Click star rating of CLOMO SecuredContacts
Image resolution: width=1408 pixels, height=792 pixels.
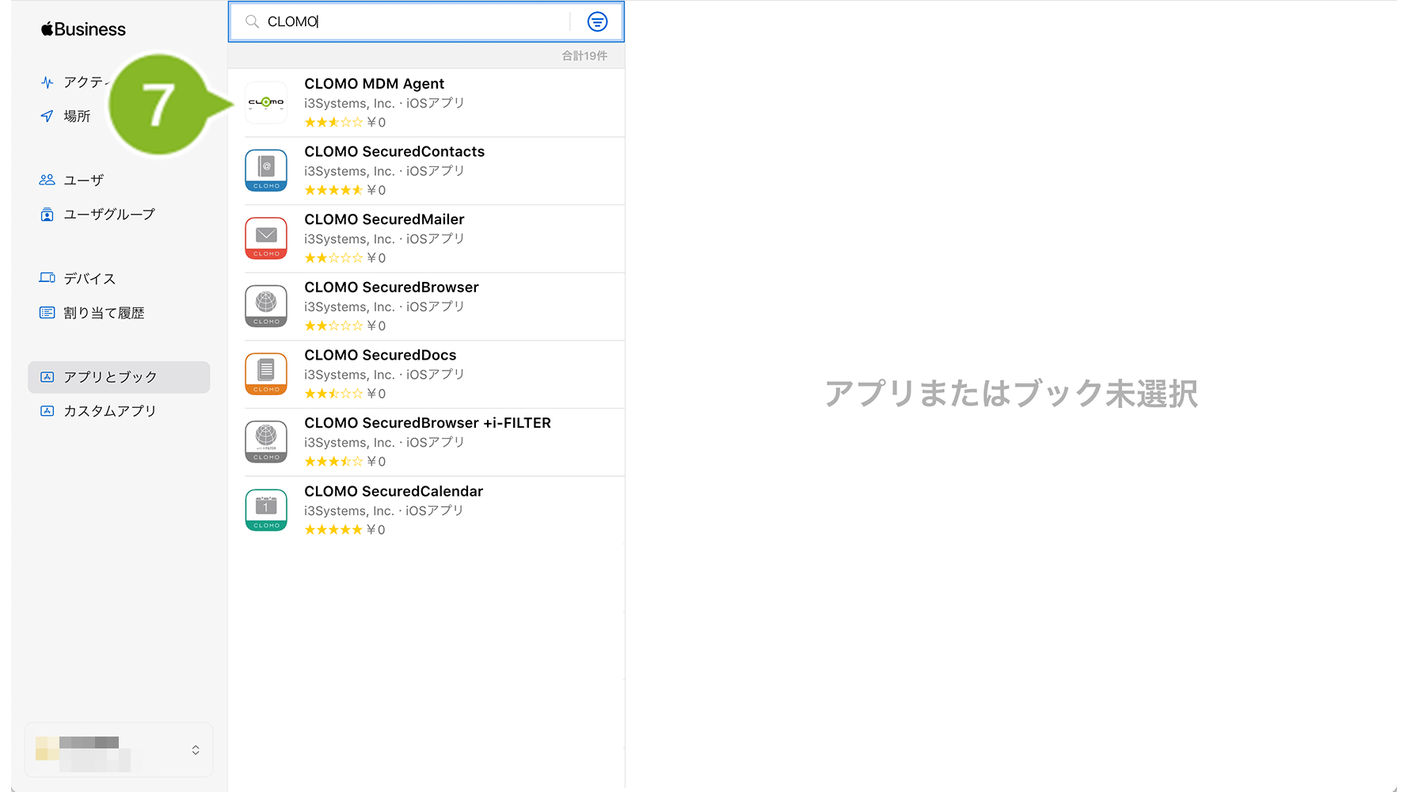click(x=333, y=190)
